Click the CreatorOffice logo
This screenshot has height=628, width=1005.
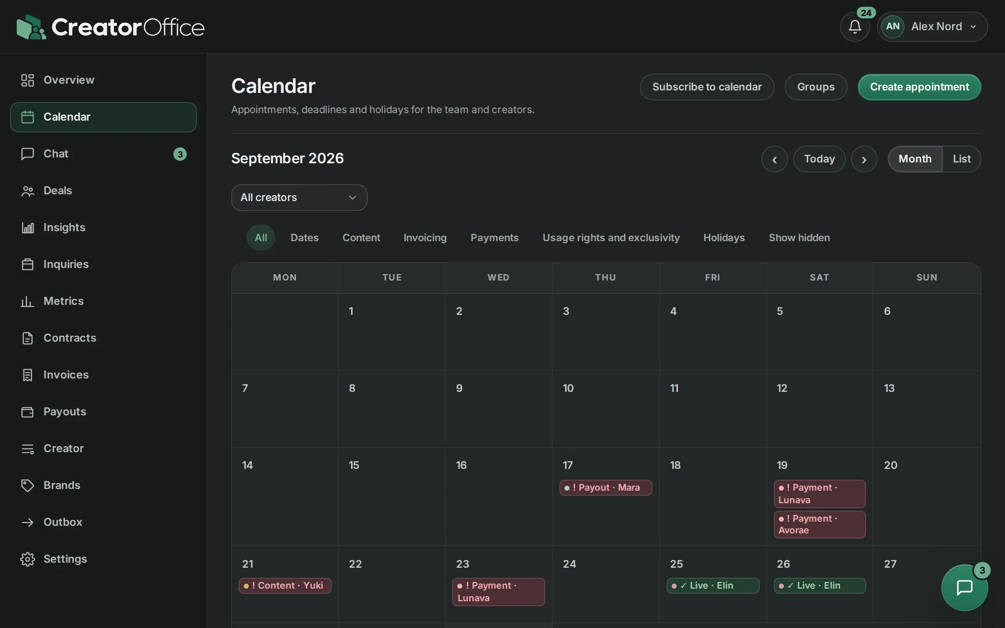pos(111,27)
